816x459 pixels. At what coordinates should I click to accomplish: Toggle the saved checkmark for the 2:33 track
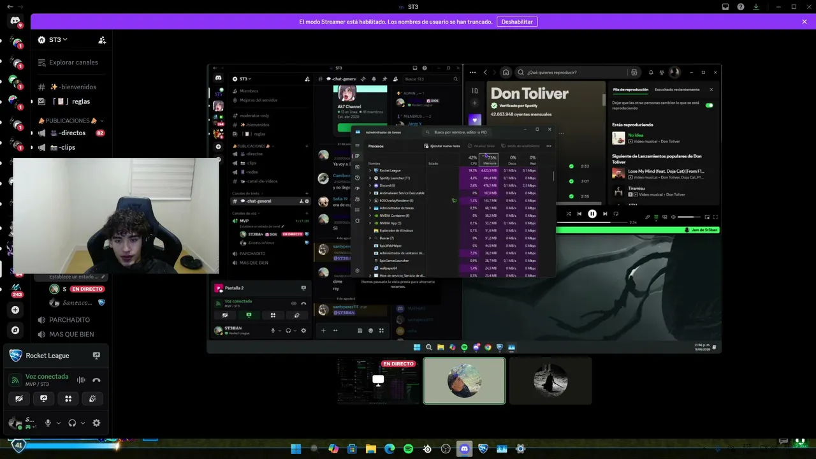coord(571,166)
